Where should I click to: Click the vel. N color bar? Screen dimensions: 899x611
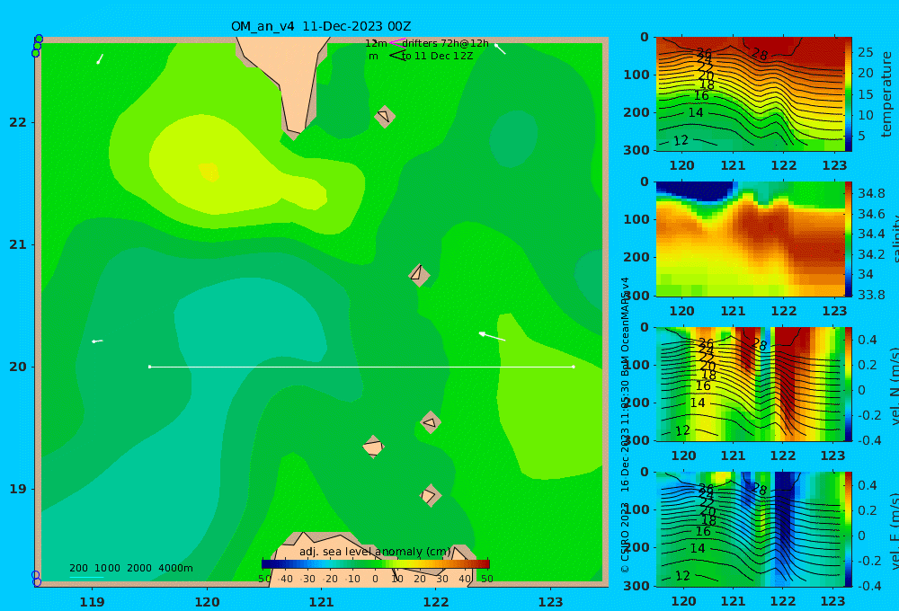coord(849,384)
